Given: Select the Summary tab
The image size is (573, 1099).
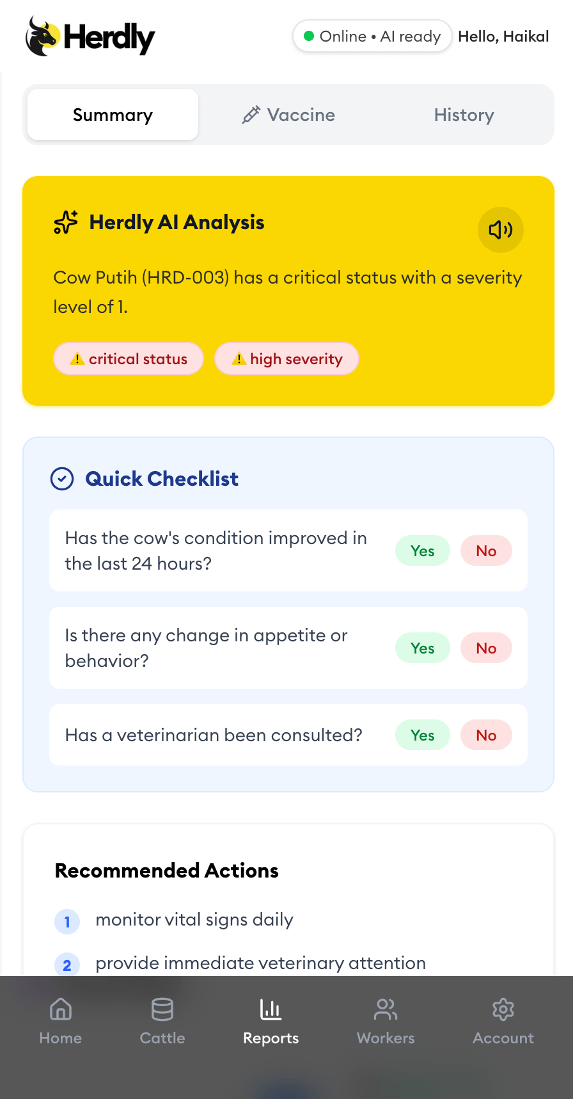Looking at the screenshot, I should coord(113,115).
